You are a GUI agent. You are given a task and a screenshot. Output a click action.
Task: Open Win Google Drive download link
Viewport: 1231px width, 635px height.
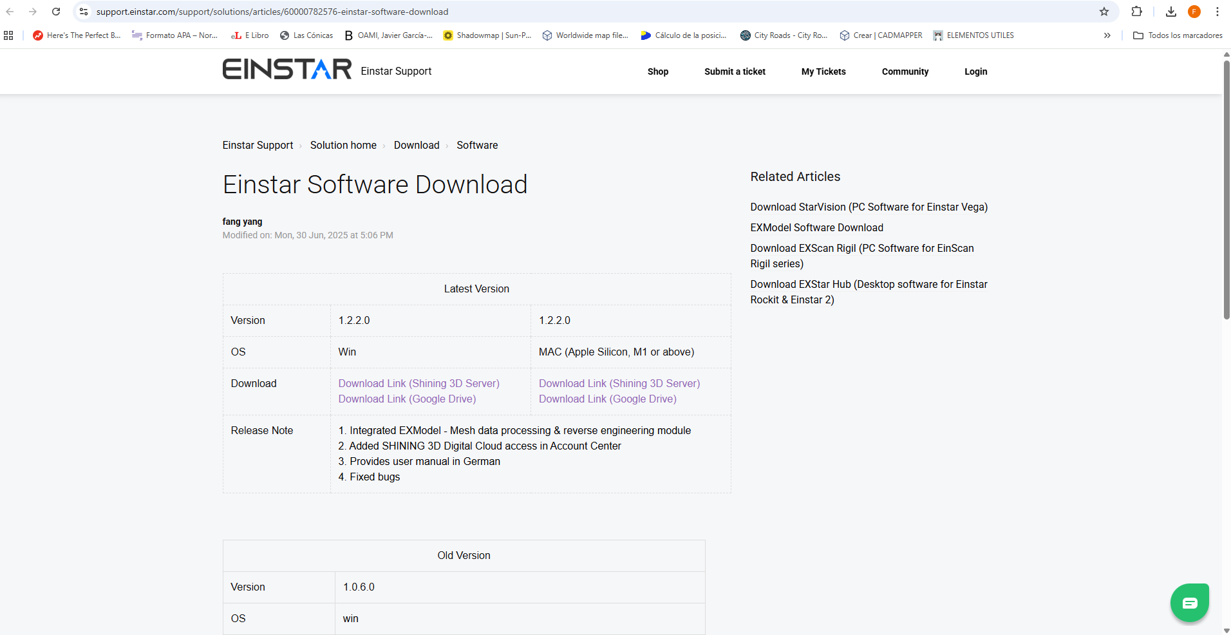[x=408, y=399]
